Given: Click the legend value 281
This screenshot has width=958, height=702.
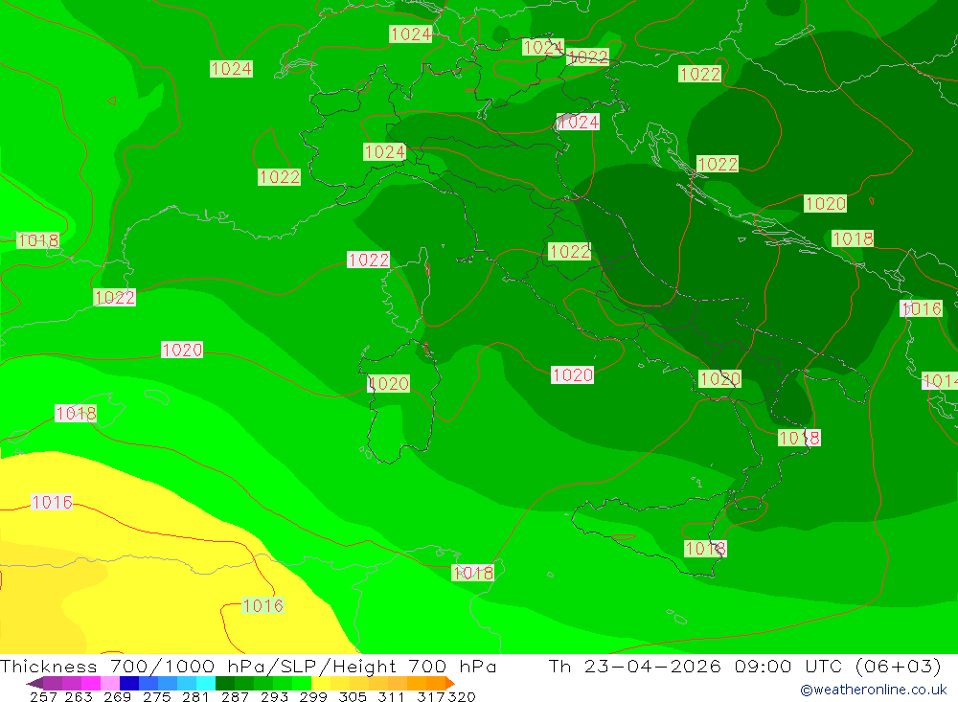Looking at the screenshot, I should point(195,696).
